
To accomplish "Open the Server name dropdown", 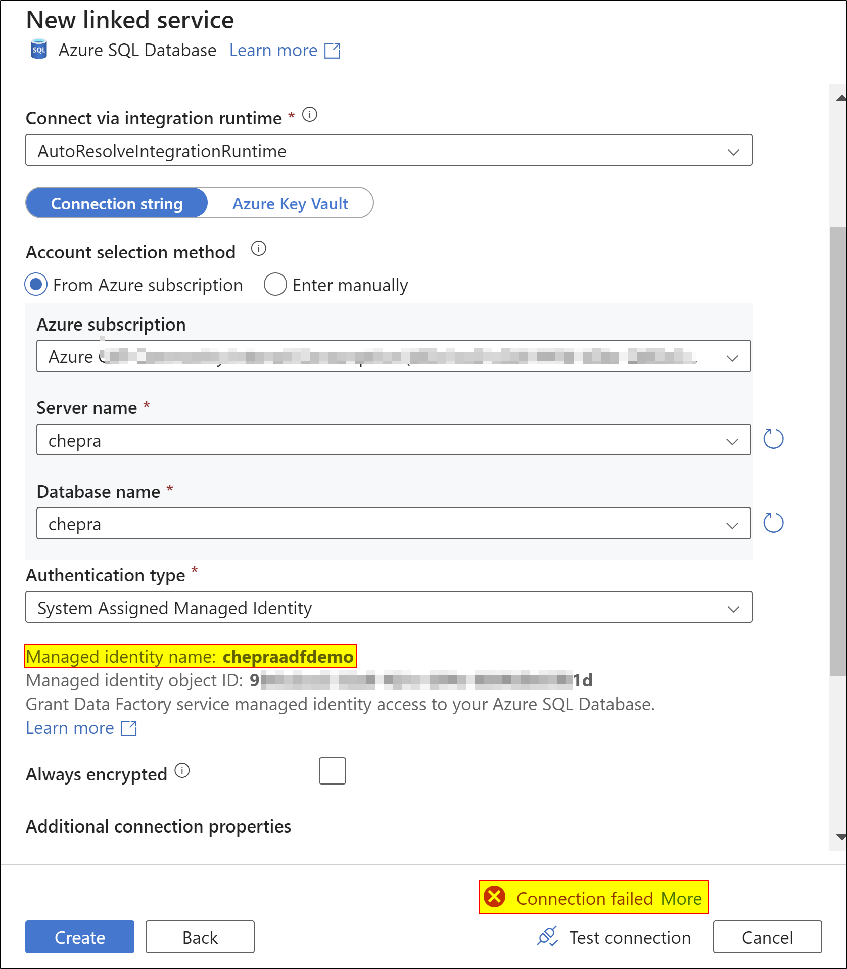I will tap(394, 440).
